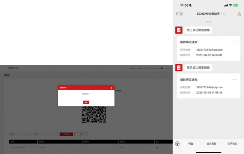Open more options on the 14:55:01 unbind card
The width and height of the screenshot is (244, 154).
click(235, 42)
